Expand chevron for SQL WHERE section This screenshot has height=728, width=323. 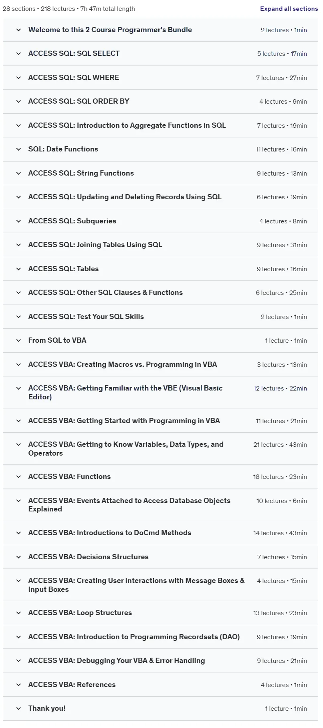[x=18, y=78]
